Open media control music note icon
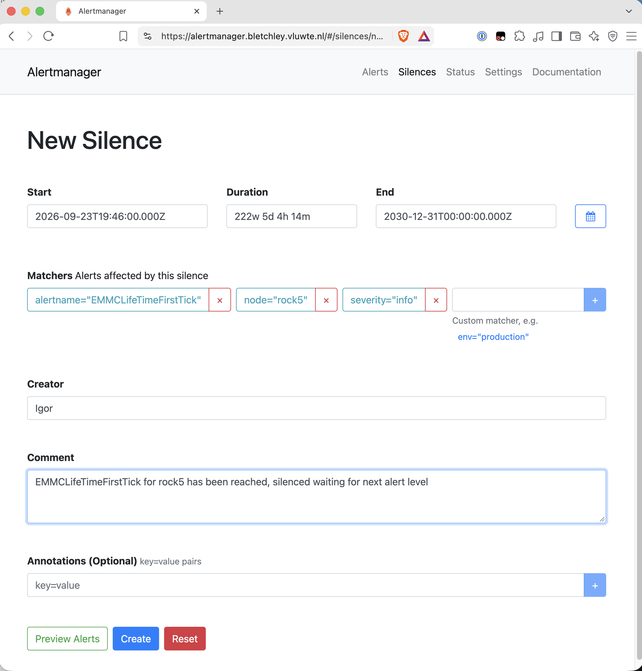The image size is (642, 671). point(538,36)
